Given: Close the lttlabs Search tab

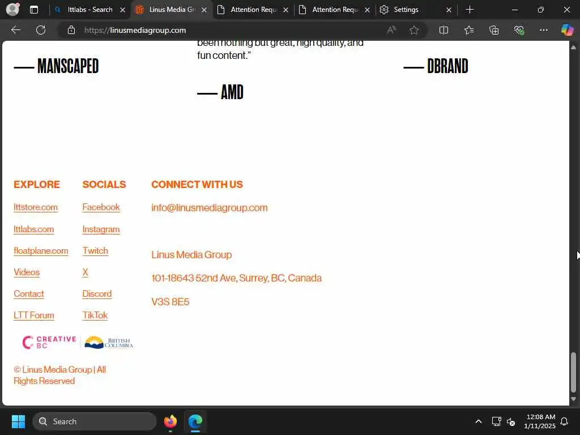Looking at the screenshot, I should pos(122,10).
